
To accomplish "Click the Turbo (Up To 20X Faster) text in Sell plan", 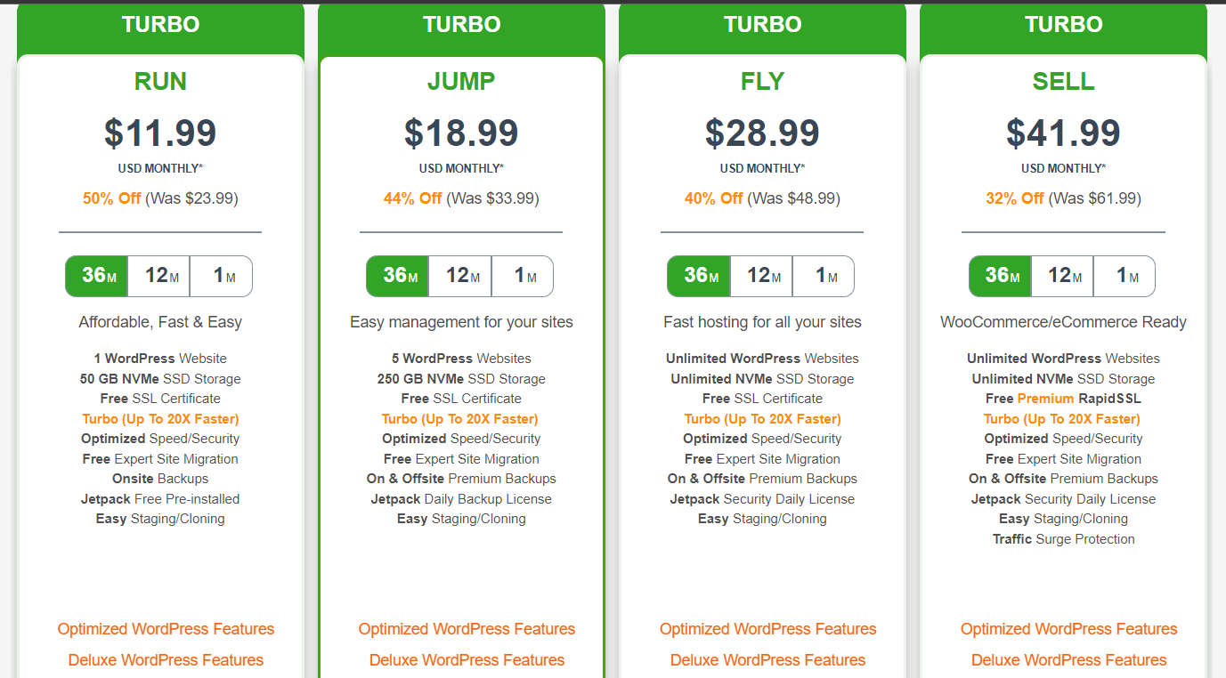I will point(1061,419).
